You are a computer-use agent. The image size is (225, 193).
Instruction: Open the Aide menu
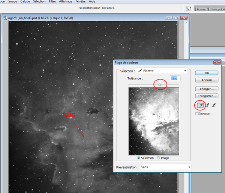click(x=92, y=1)
